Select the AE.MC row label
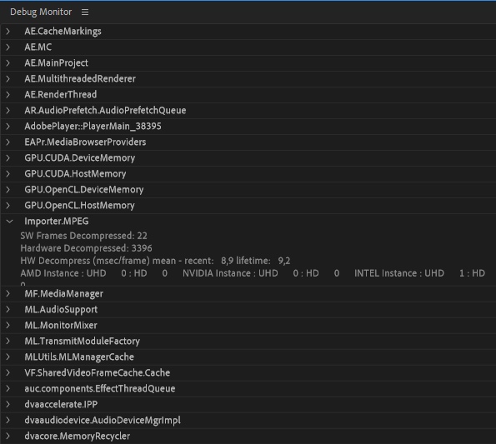Screen dimensions: 496x444 point(38,47)
